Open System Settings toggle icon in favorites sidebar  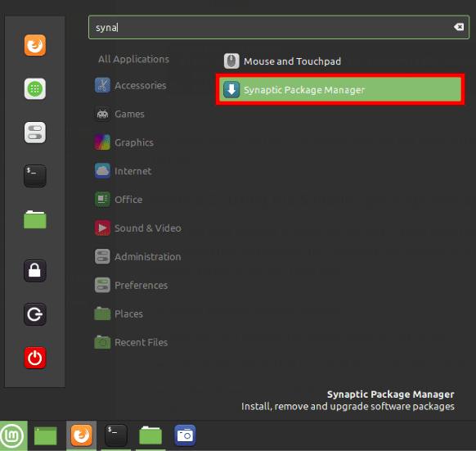[x=35, y=133]
